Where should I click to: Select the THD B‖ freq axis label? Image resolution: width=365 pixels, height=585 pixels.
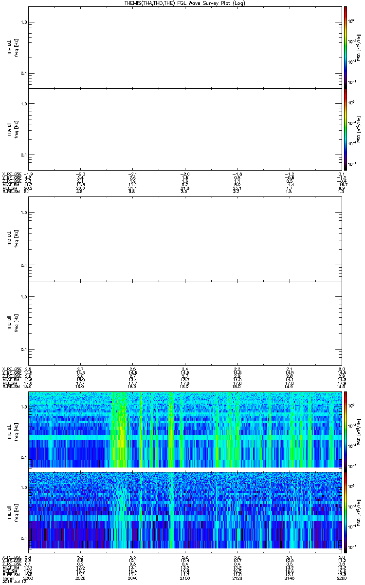point(13,322)
